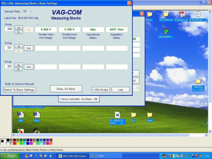Screen dimensions: 212x159
Task: Select the Excel spreadsheet file icon
Action: click(117, 115)
